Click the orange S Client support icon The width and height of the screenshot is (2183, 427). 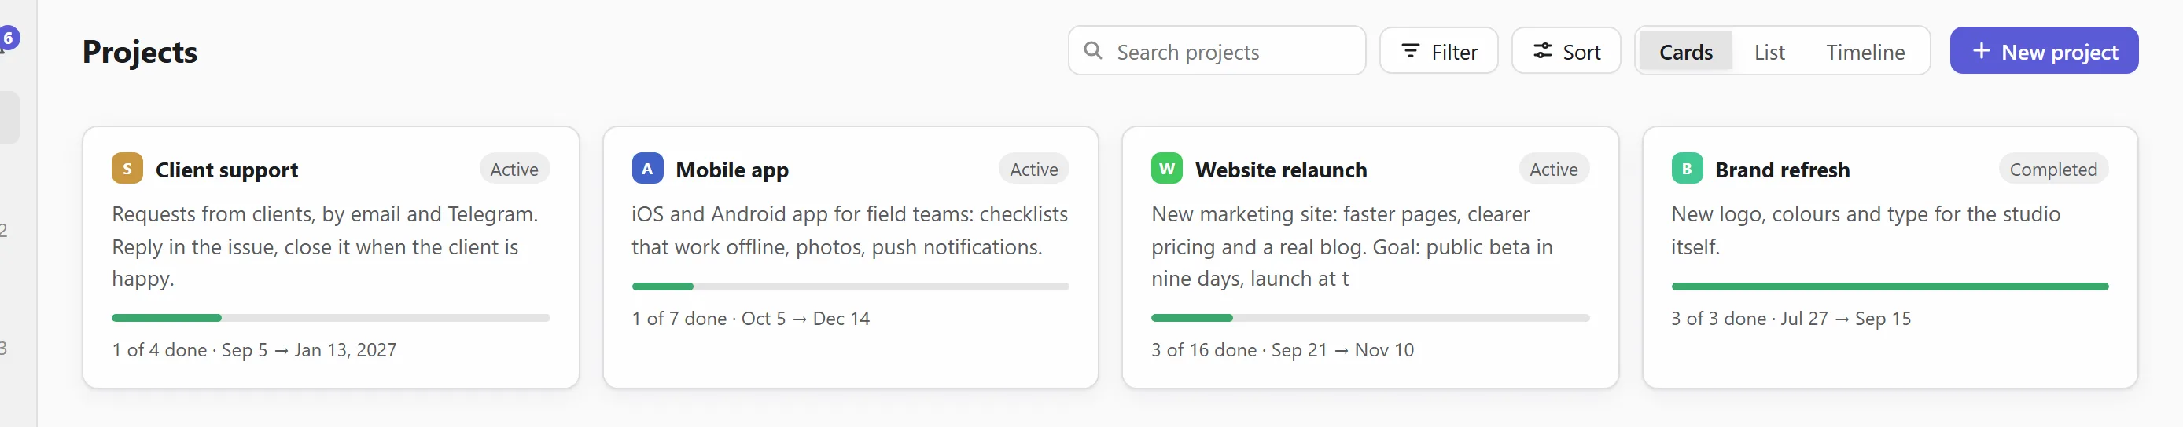(127, 168)
